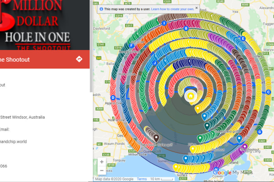The height and width of the screenshot is (182, 274).
Task: Click the blue pin beside 30km label
Action: click(186, 159)
